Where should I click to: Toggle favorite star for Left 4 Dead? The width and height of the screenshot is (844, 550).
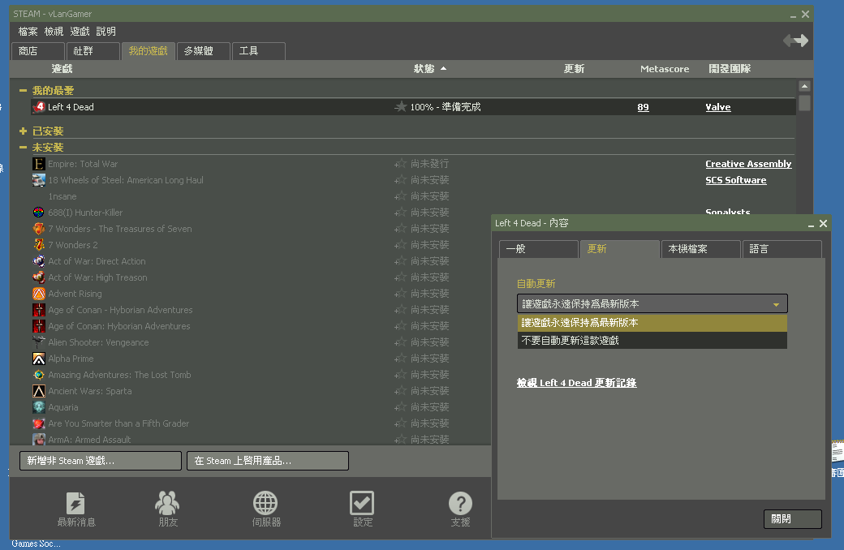(x=401, y=107)
